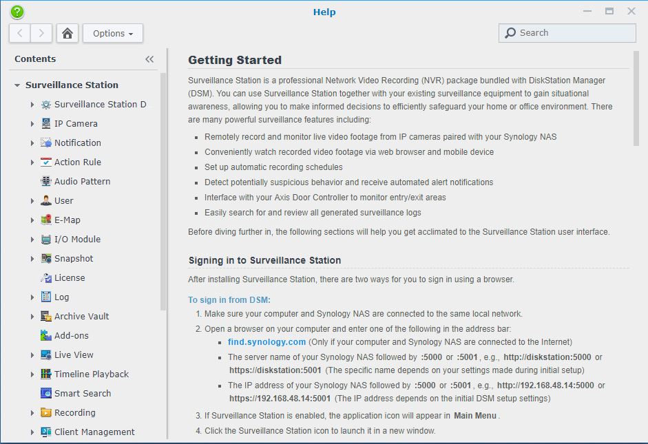This screenshot has height=444, width=648.
Task: Go forward to the next help page
Action: [x=41, y=33]
